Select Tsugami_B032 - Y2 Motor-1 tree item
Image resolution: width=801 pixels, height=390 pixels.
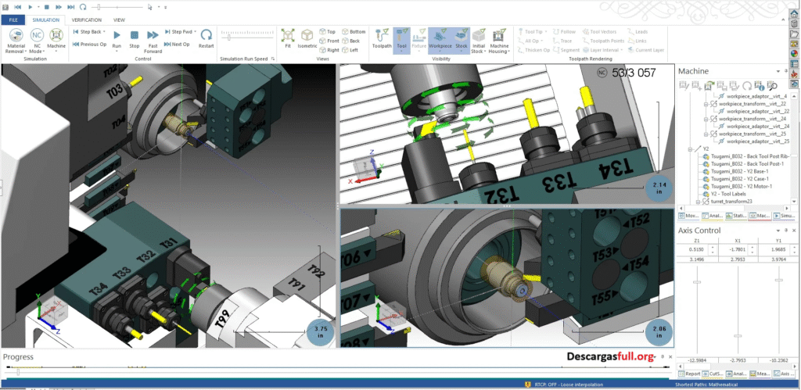741,186
